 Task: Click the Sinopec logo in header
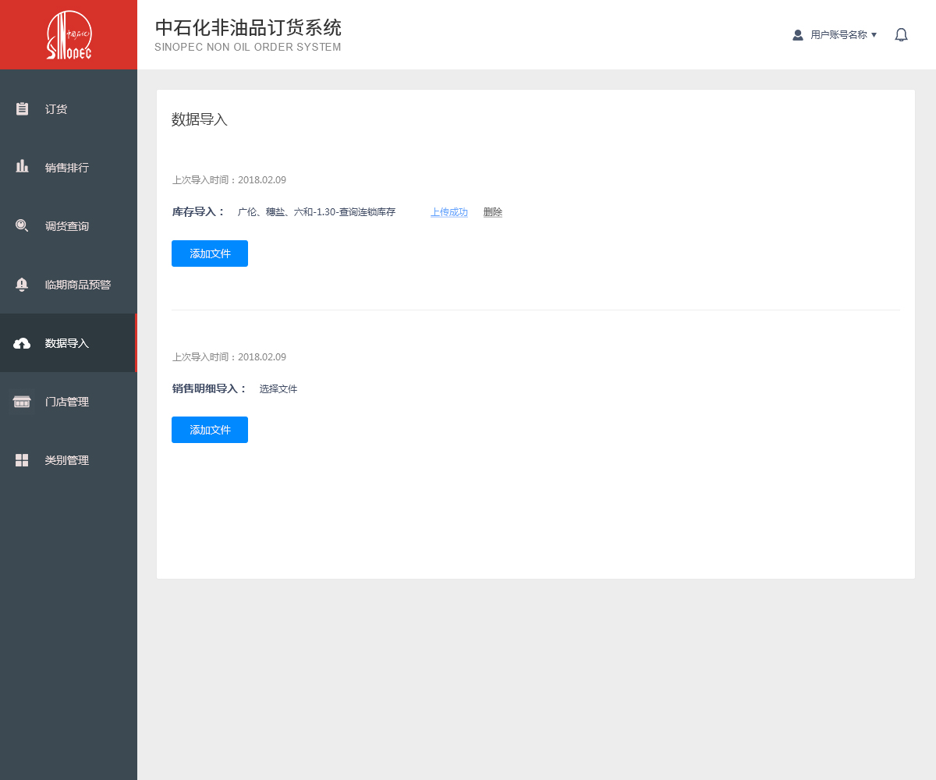(69, 35)
